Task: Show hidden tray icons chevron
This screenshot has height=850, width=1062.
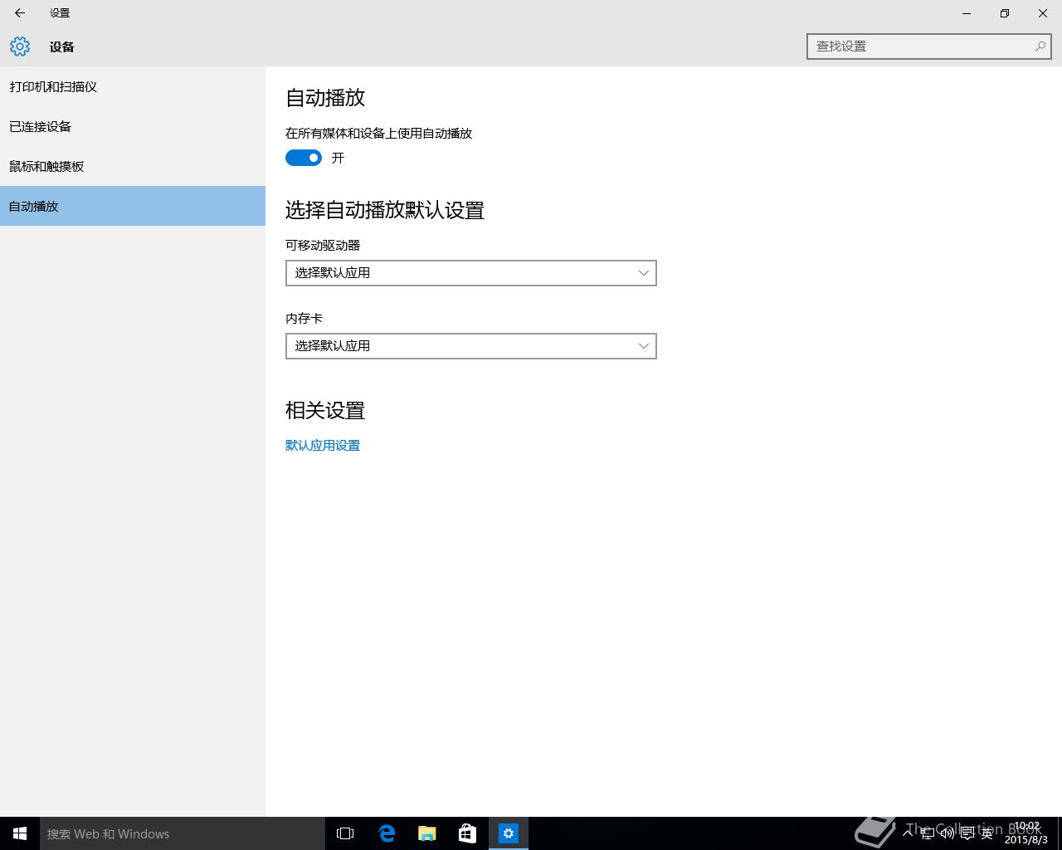Action: (x=907, y=833)
